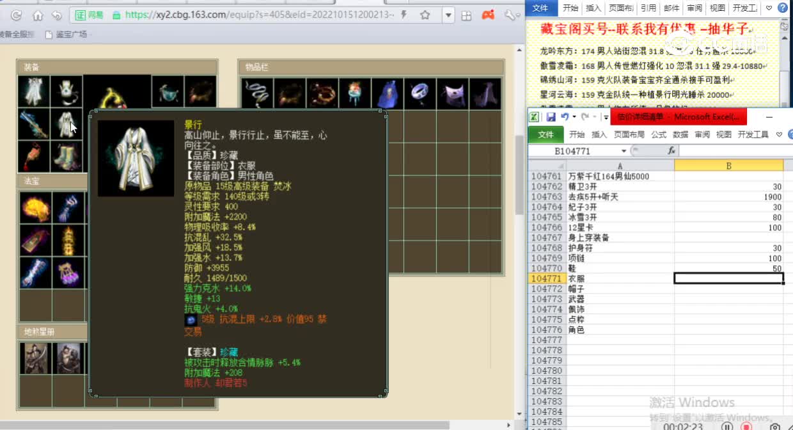Stop the screen recording
The image size is (793, 430).
[746, 426]
